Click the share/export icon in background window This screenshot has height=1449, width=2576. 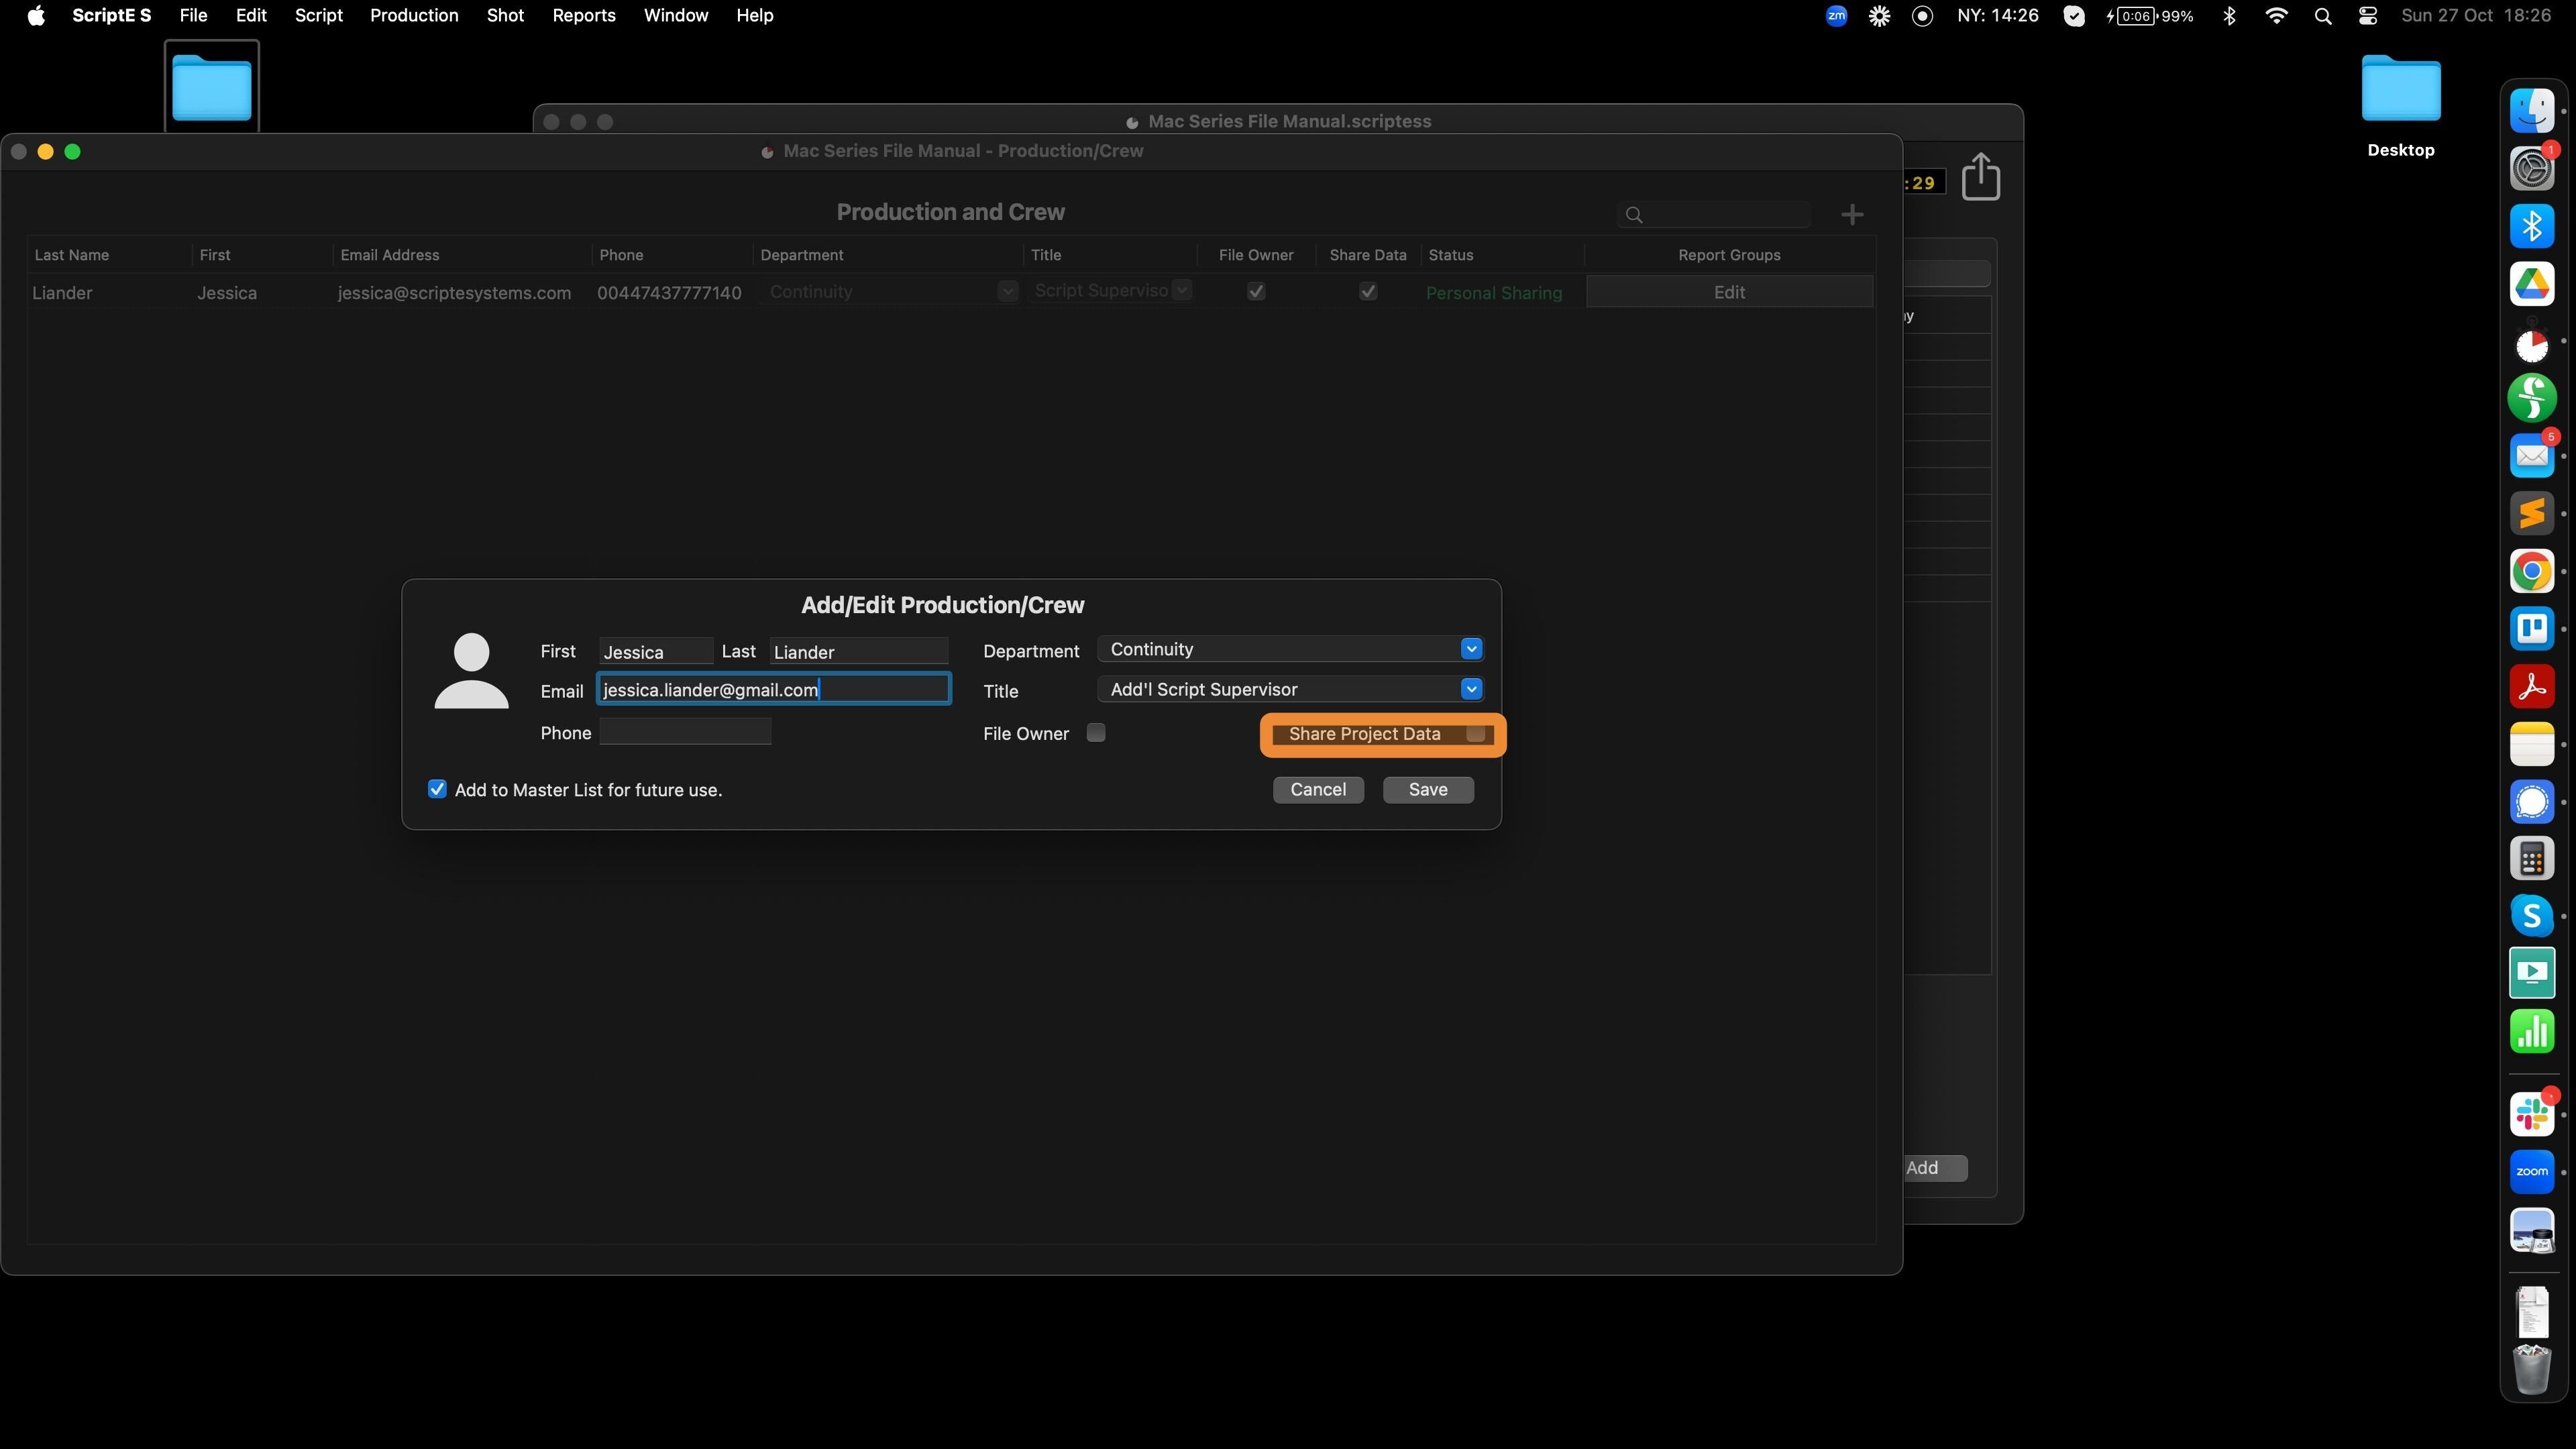point(1980,177)
